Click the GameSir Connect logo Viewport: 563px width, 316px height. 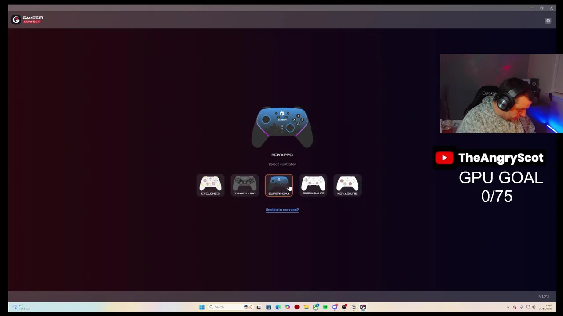pyautogui.click(x=27, y=19)
